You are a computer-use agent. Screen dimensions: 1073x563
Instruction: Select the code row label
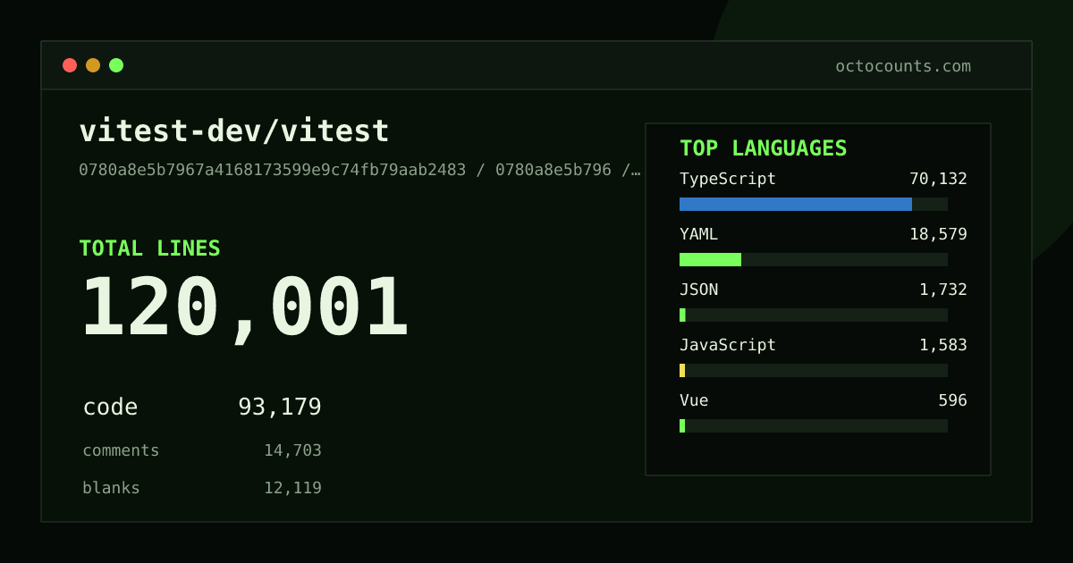[110, 408]
